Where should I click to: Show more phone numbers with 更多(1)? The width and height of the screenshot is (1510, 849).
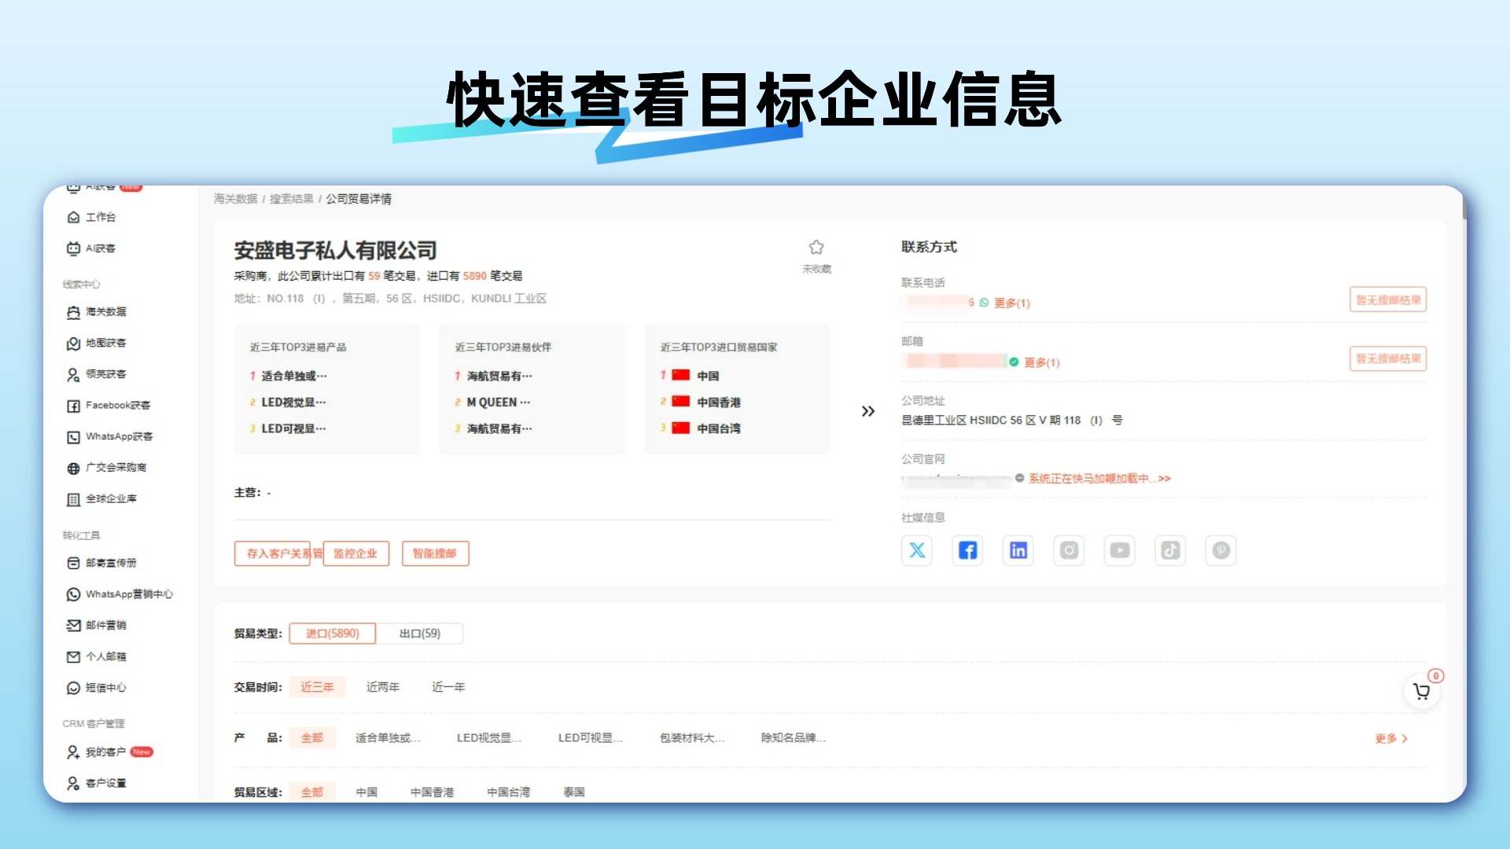point(1012,303)
